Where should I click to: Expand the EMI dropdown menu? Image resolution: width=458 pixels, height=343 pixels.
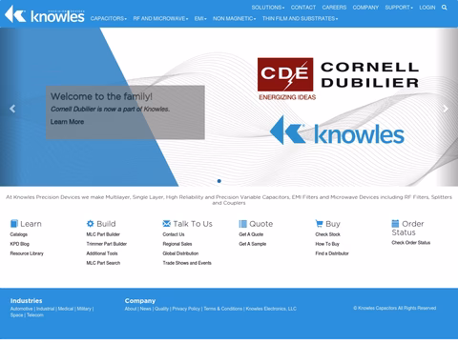(x=200, y=18)
